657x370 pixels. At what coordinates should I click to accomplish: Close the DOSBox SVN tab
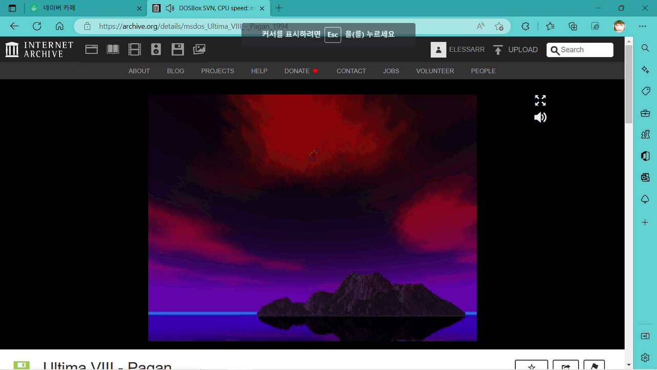(x=262, y=8)
